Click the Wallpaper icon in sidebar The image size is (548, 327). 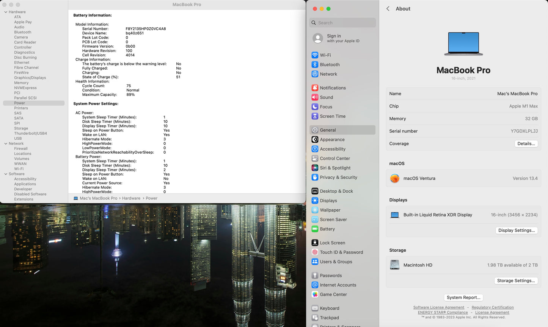point(315,210)
